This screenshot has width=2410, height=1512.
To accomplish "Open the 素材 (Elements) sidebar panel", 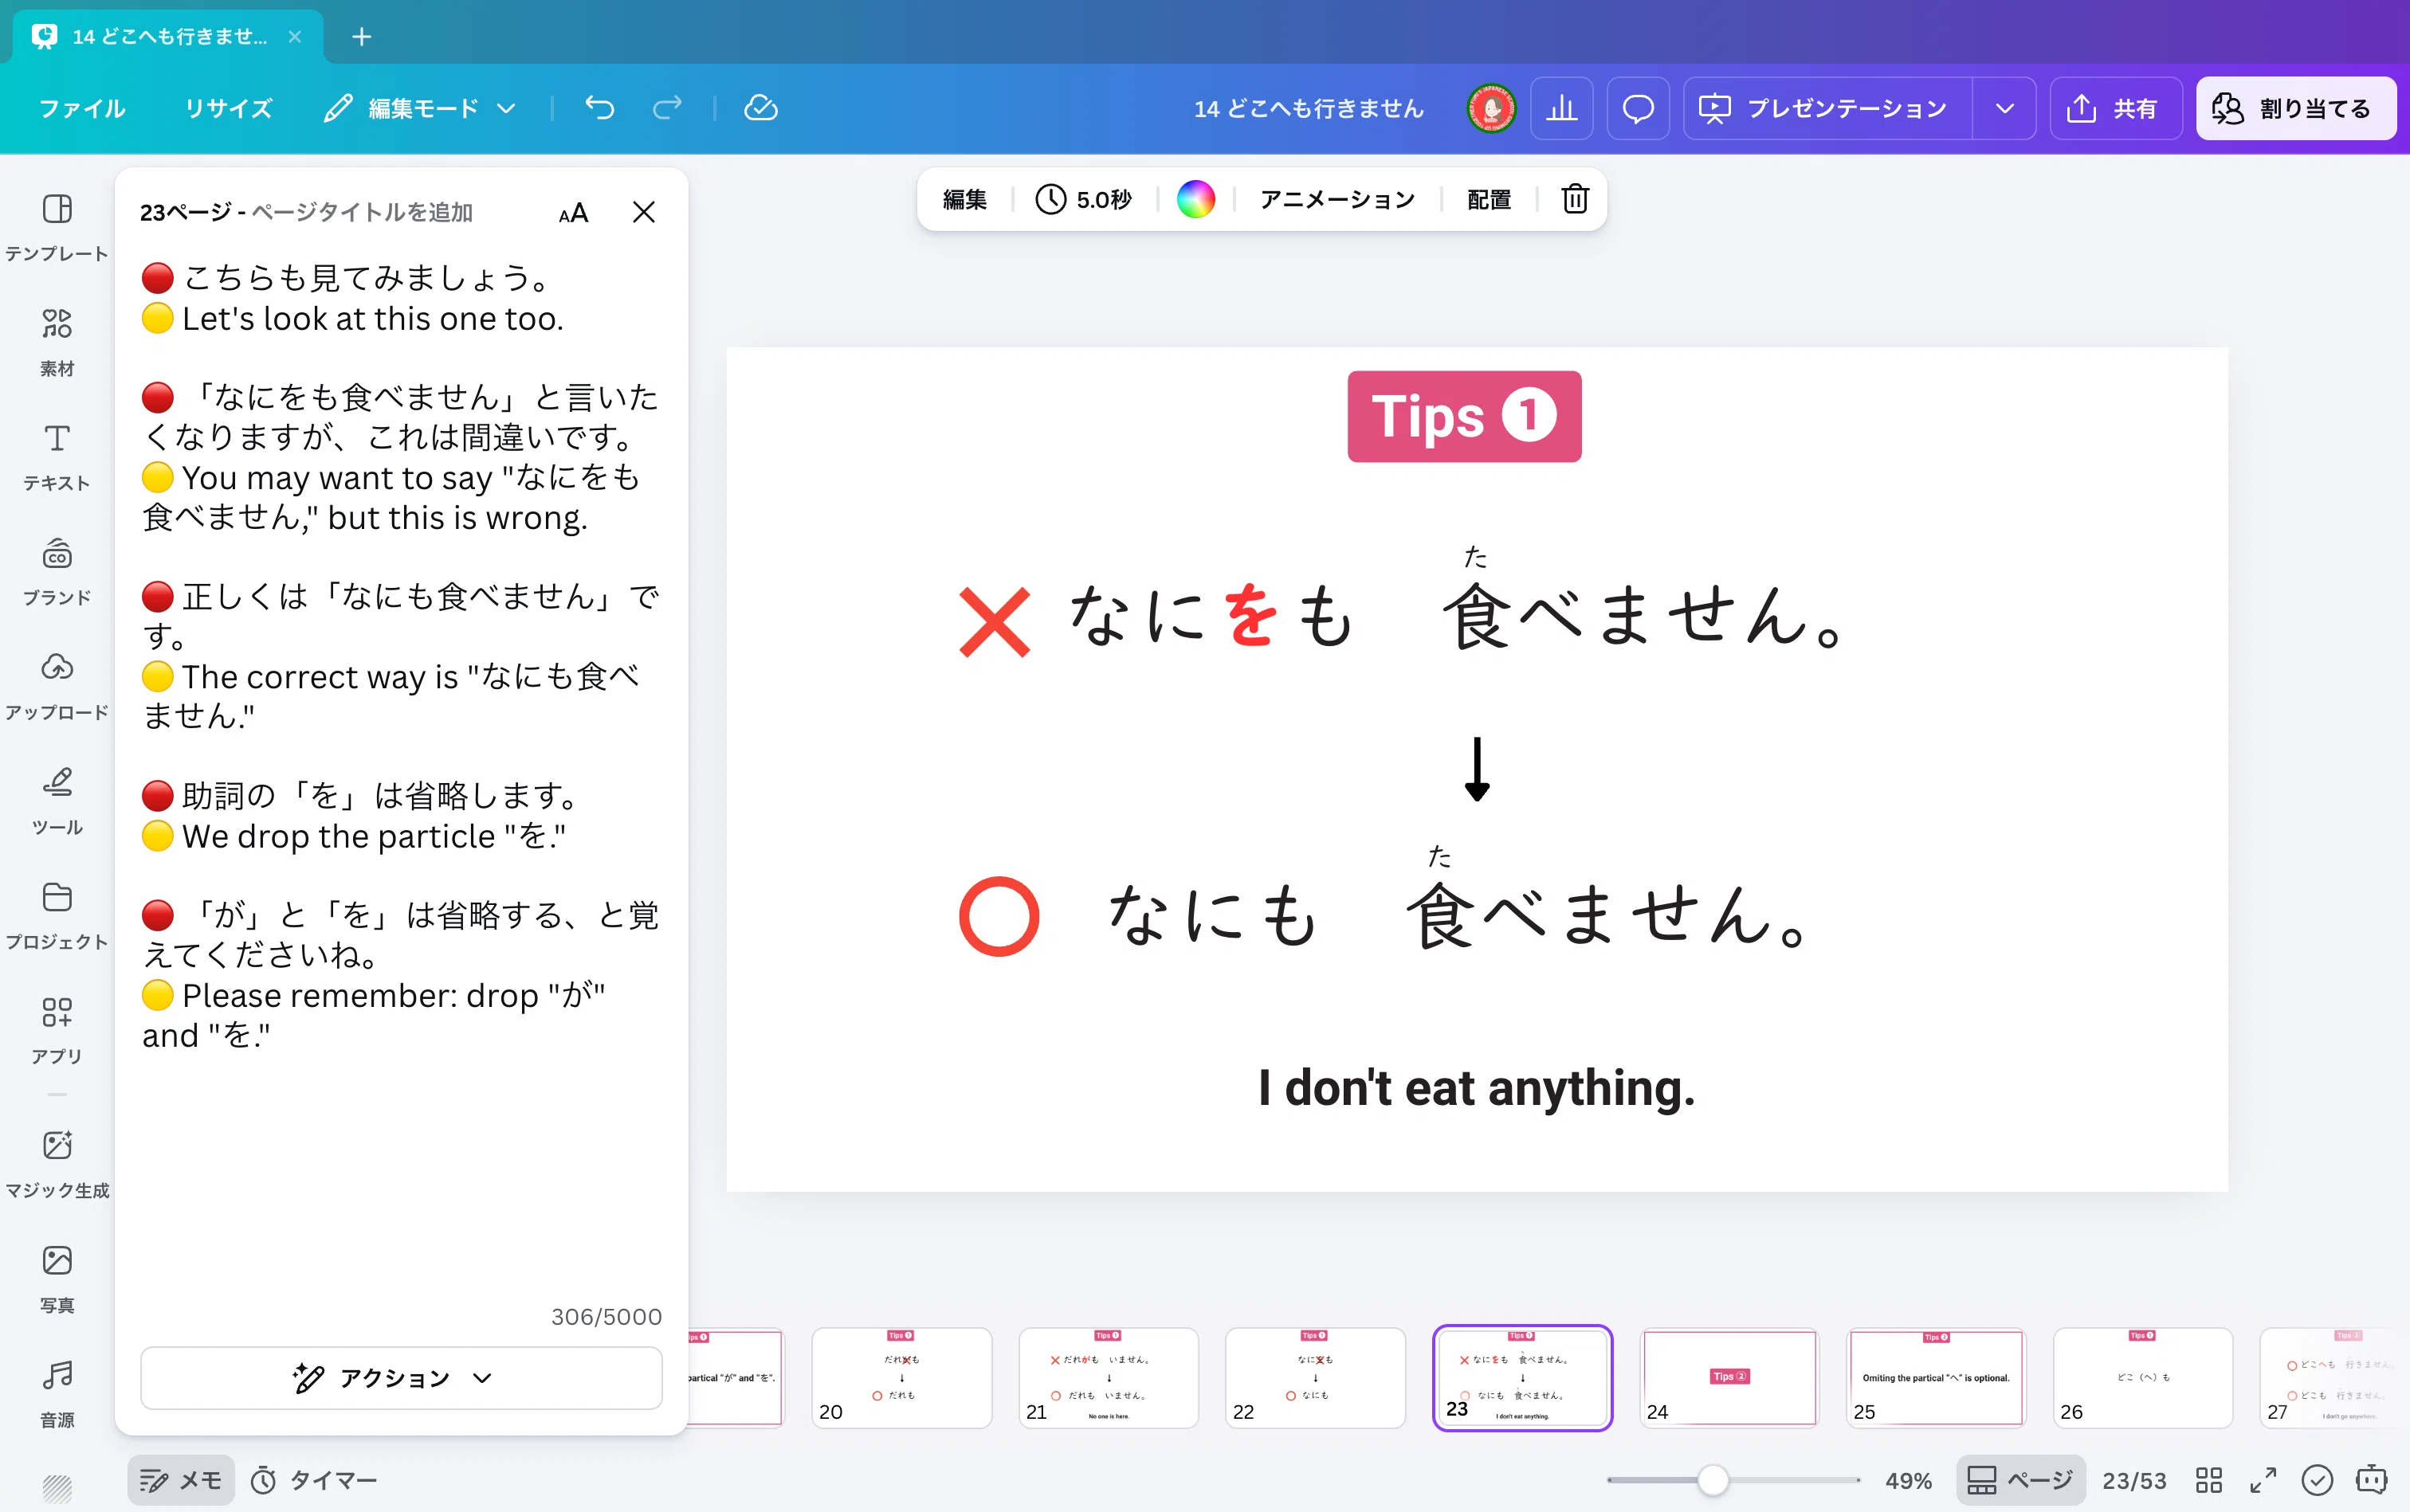I will click(x=57, y=342).
